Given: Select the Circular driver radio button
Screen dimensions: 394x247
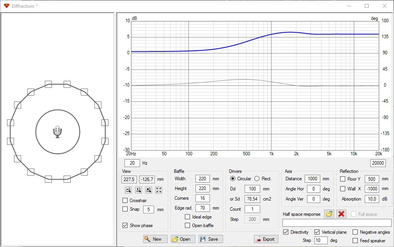Looking at the screenshot, I should 232,179.
